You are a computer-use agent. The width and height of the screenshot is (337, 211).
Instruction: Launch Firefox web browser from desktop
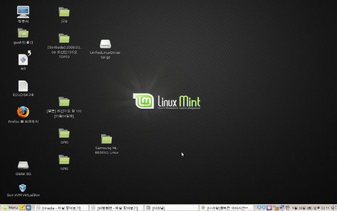click(23, 112)
